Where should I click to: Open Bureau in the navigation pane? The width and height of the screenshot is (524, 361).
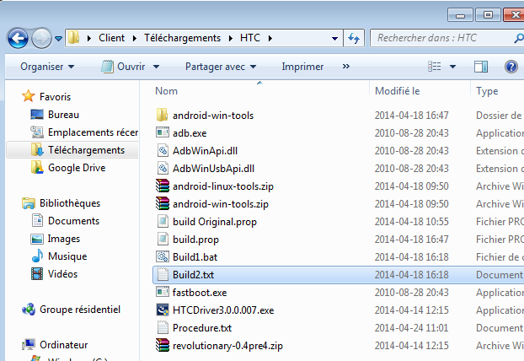click(63, 115)
